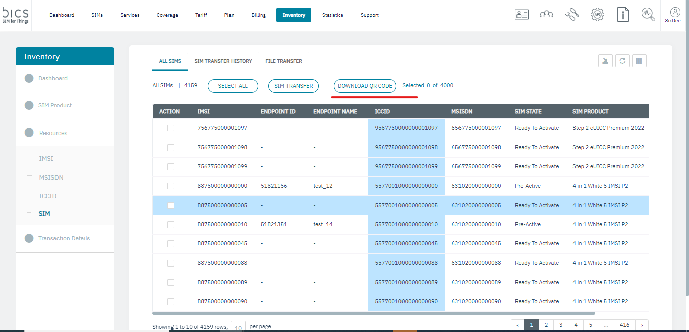The image size is (689, 332).
Task: Tick checkbox for IMSI 756775000001097
Action: 170,128
